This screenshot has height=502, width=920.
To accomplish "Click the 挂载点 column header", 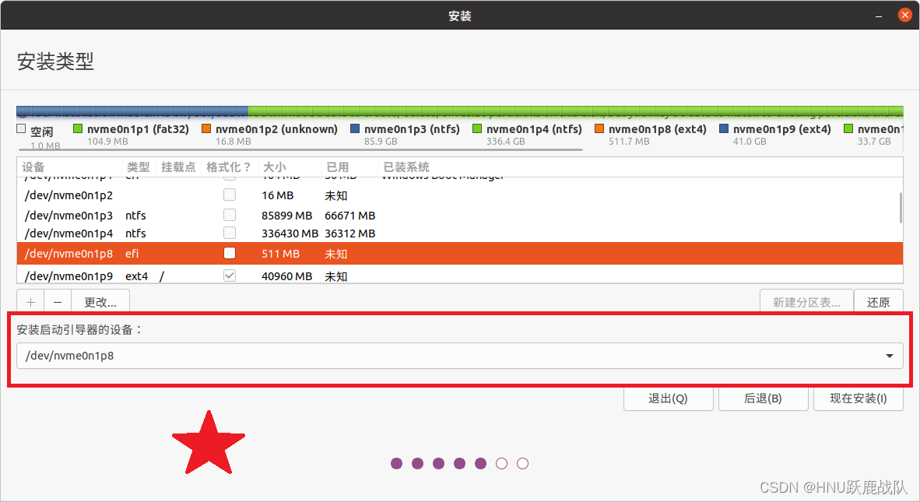I will (177, 167).
